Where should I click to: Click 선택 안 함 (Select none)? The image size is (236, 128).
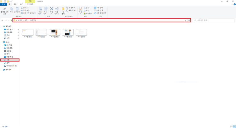pyautogui.click(x=99, y=10)
